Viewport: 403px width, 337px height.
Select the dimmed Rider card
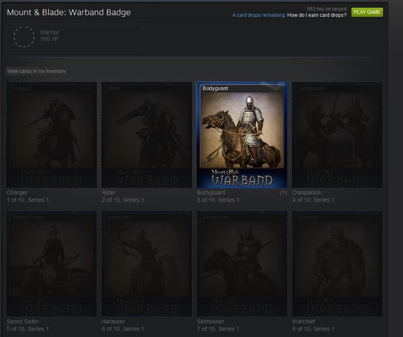147,135
